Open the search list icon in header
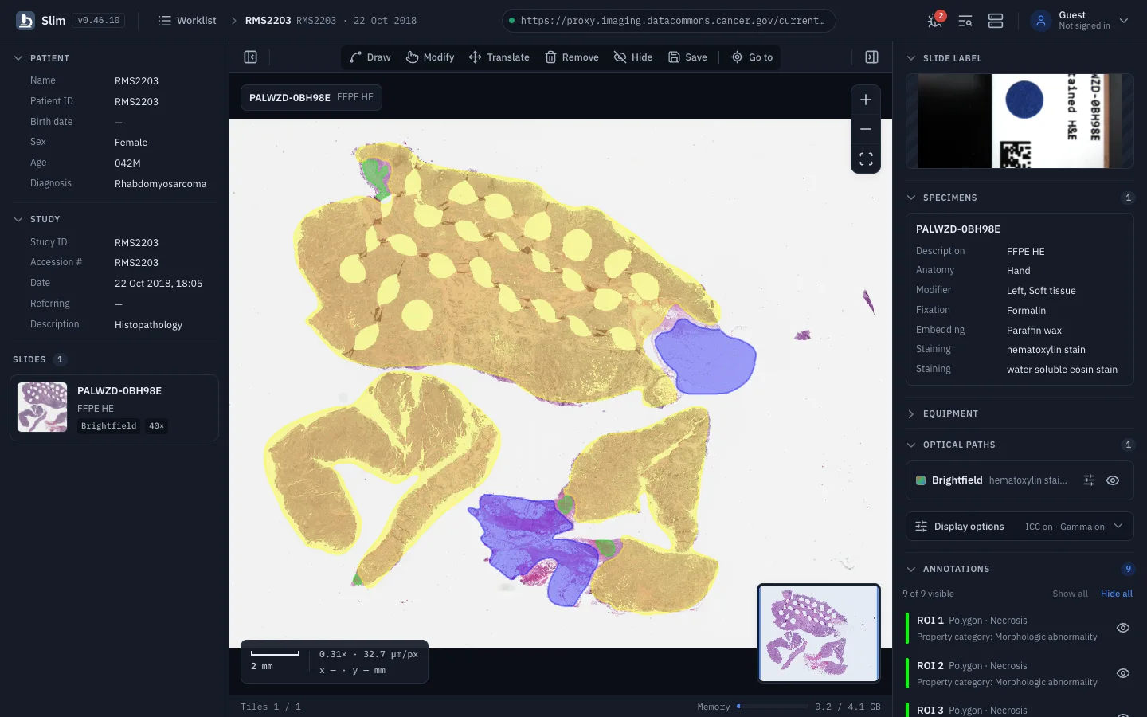The height and width of the screenshot is (717, 1147). pyautogui.click(x=965, y=21)
